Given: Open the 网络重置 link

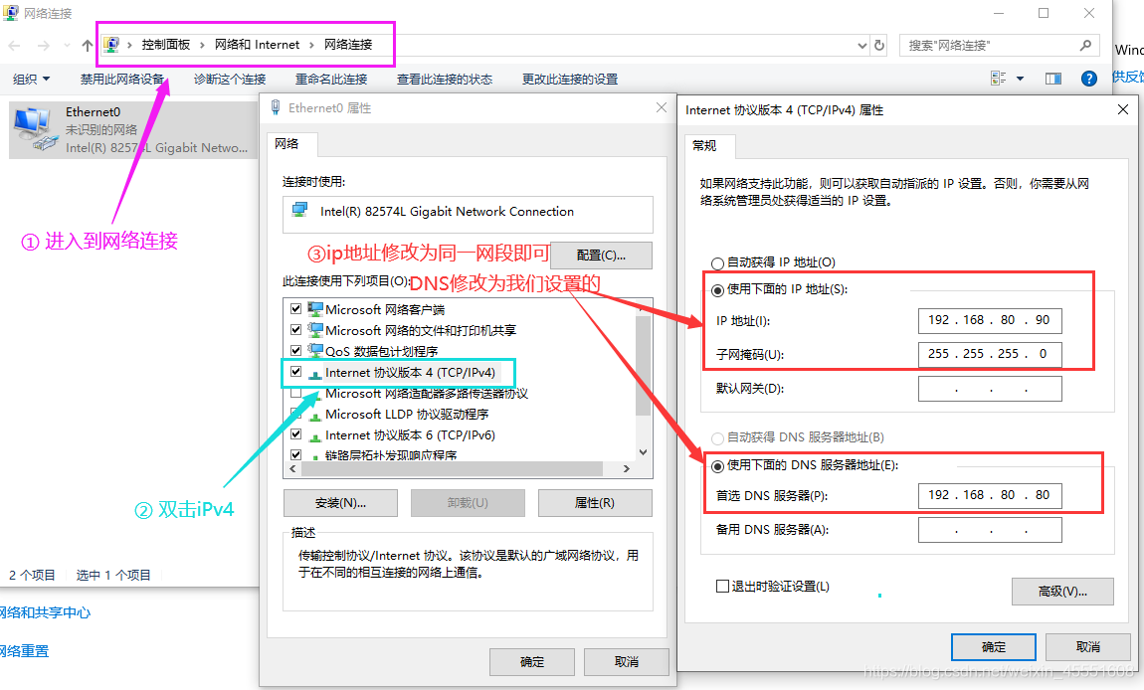Looking at the screenshot, I should (x=24, y=650).
